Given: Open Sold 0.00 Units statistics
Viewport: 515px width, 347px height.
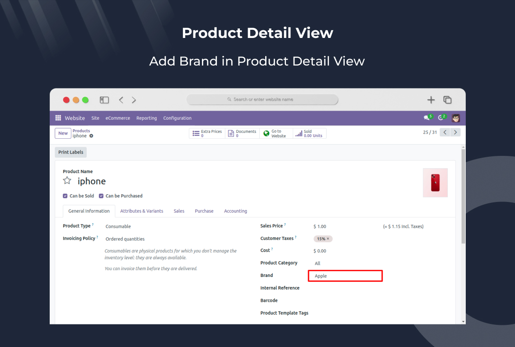Looking at the screenshot, I should tap(309, 133).
